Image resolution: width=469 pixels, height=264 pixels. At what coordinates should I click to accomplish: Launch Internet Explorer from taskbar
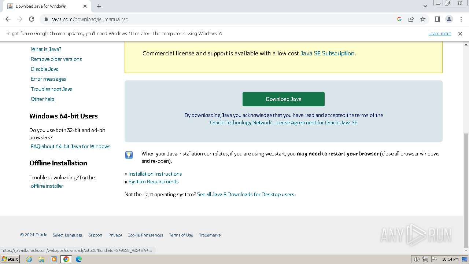pos(29,259)
